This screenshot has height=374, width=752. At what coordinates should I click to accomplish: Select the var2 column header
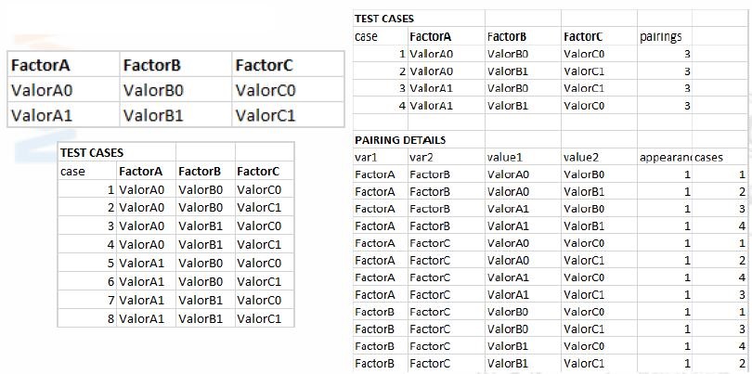(421, 157)
